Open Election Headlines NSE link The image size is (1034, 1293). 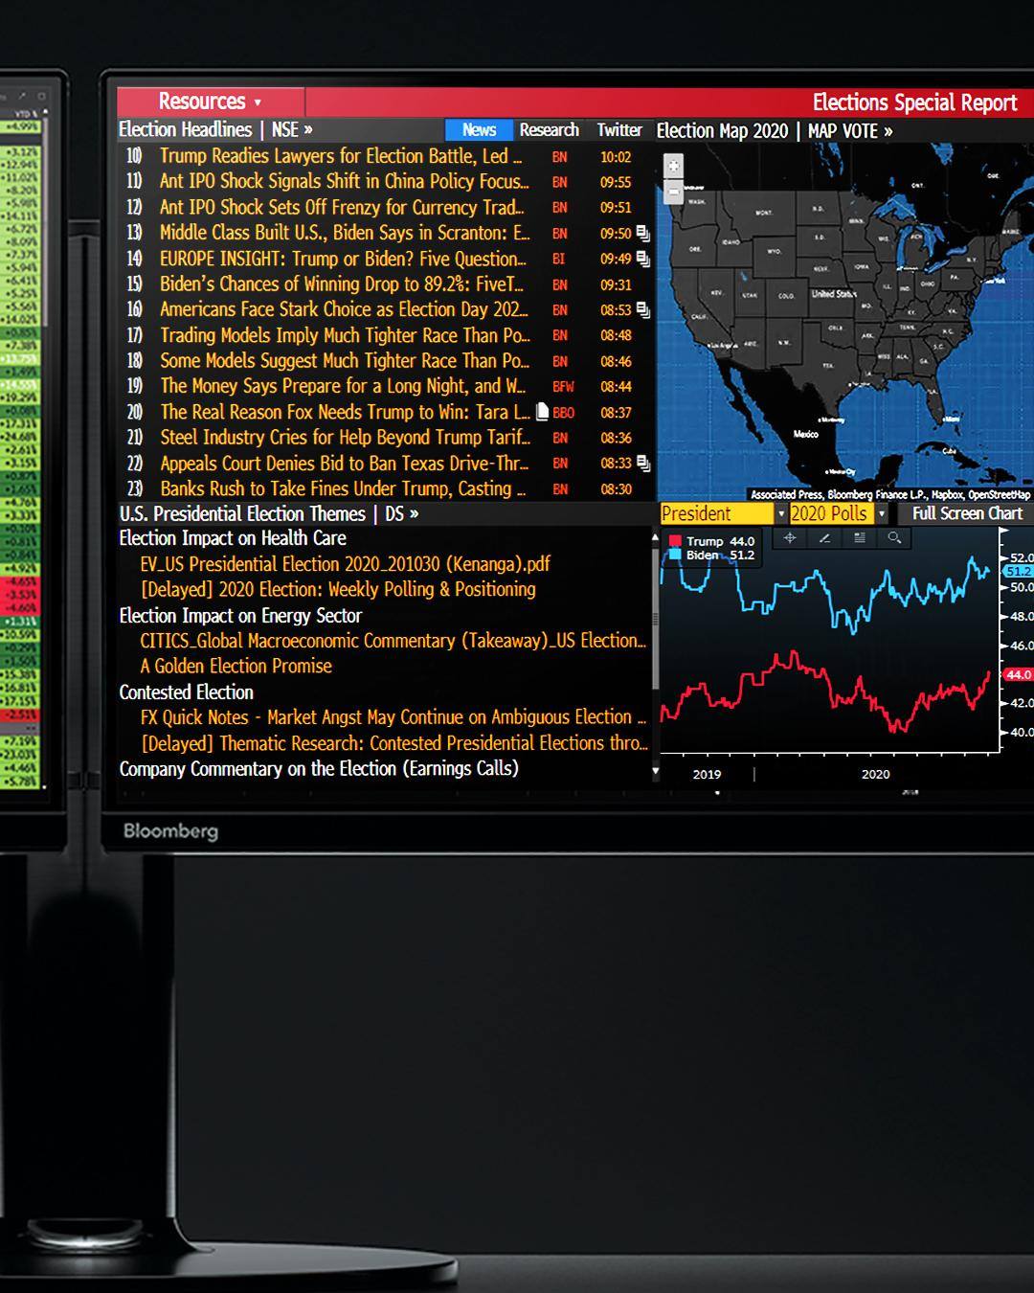pyautogui.click(x=215, y=130)
